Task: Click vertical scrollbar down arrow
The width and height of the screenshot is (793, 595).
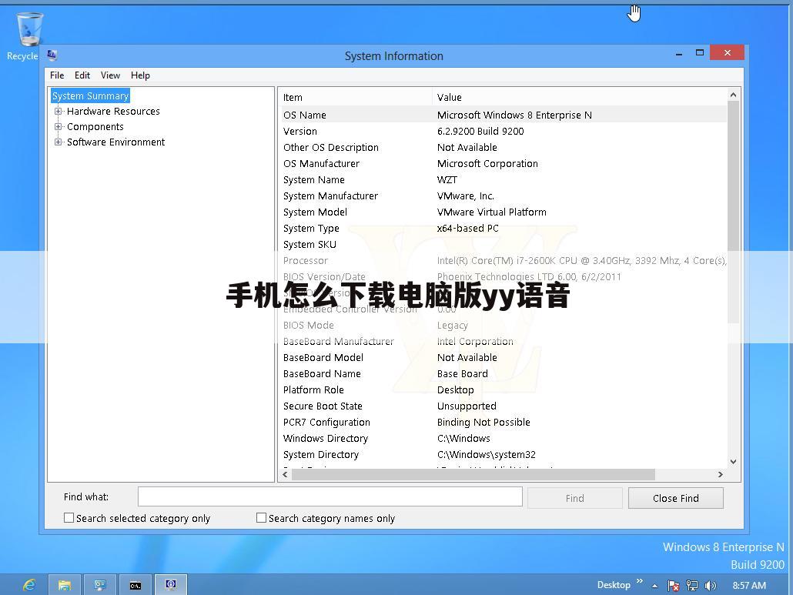Action: (733, 462)
